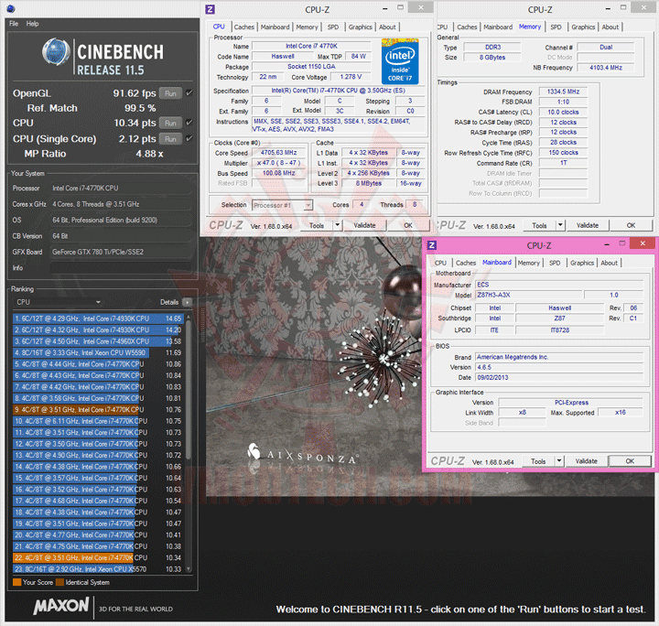The image size is (659, 626).
Task: Click DRAM Frequency value 1334.5 MHz
Action: [x=563, y=92]
